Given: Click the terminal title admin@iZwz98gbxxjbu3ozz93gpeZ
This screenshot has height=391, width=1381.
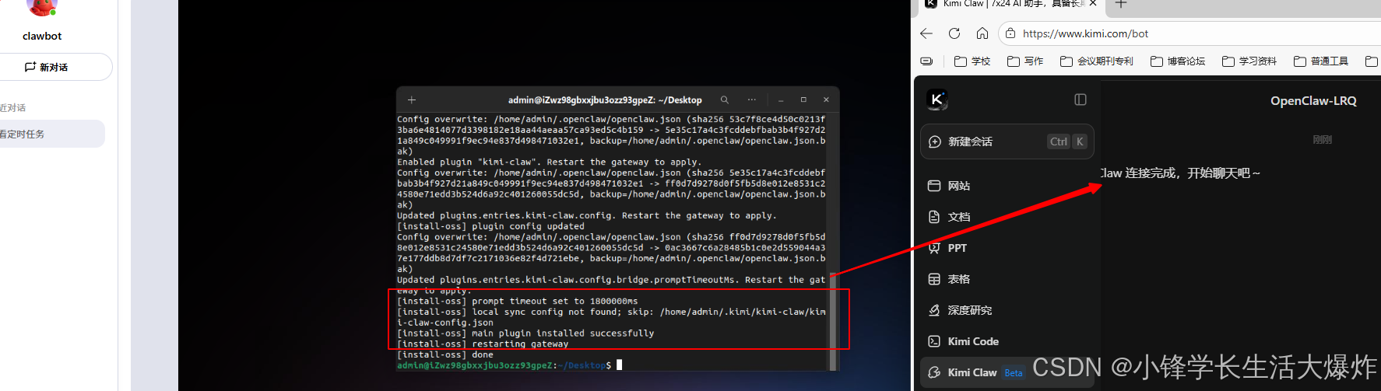Looking at the screenshot, I should 605,100.
